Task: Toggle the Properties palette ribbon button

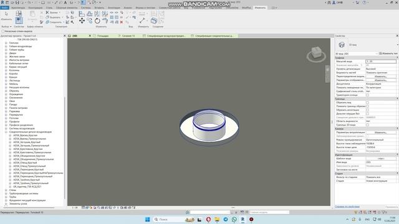Action: point(19,21)
